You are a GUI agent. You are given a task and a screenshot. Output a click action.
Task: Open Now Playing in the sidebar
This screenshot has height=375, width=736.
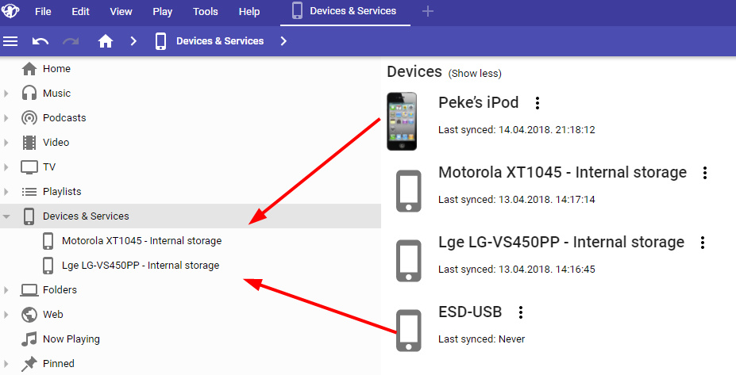(x=71, y=339)
